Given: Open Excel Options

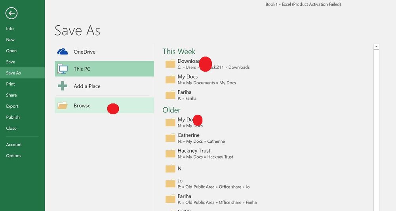Looking at the screenshot, I should [x=22, y=156].
